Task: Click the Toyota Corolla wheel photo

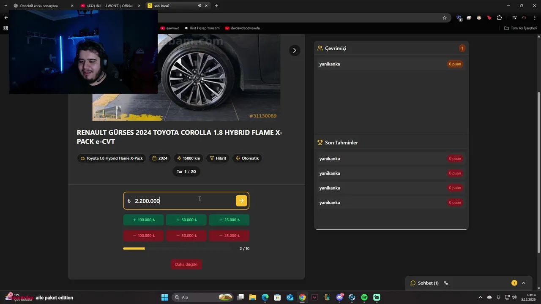Action: coord(186,77)
